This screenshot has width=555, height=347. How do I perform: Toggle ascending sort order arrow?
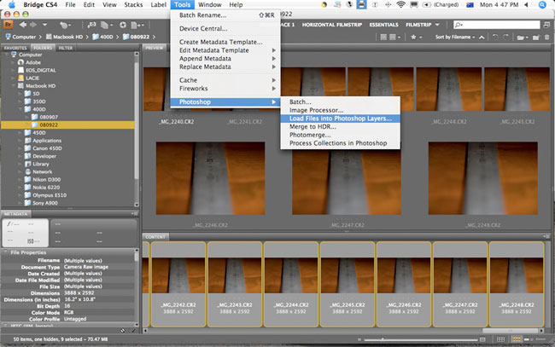point(482,38)
